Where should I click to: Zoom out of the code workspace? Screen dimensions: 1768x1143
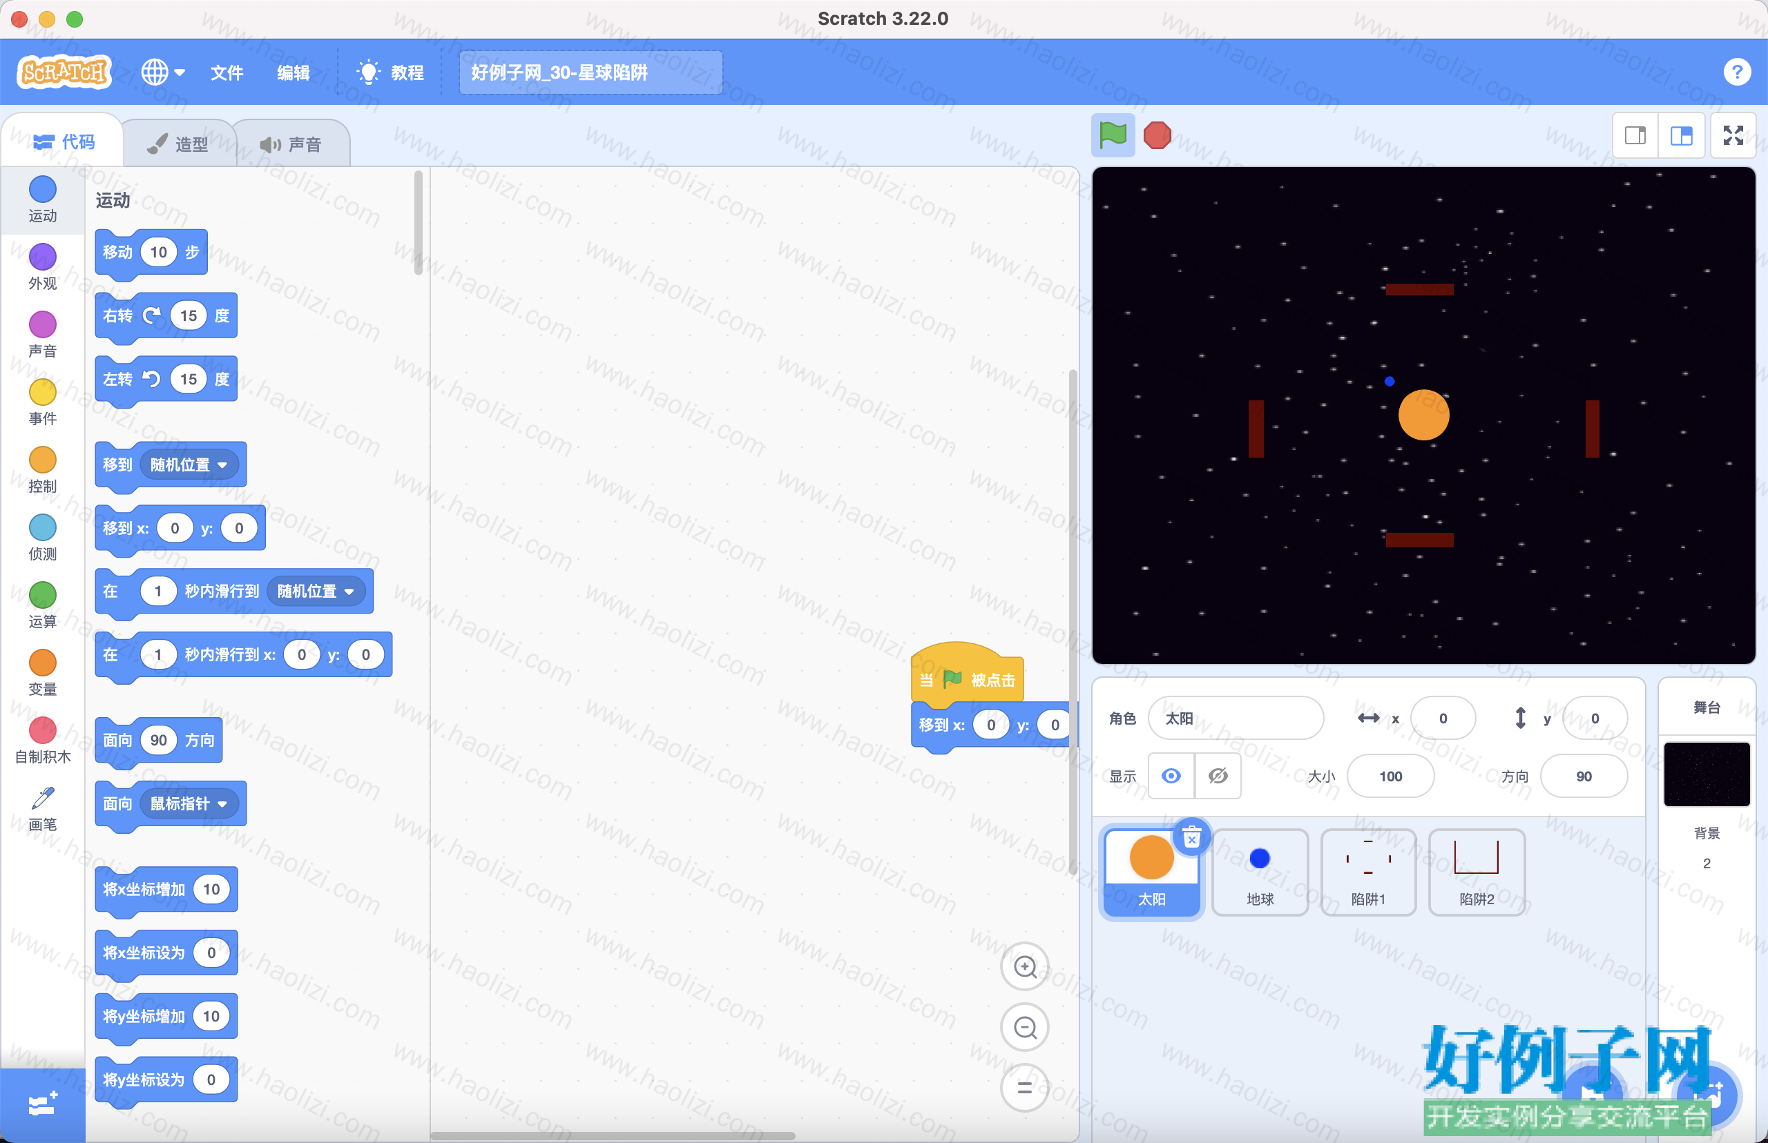pyautogui.click(x=1025, y=1027)
